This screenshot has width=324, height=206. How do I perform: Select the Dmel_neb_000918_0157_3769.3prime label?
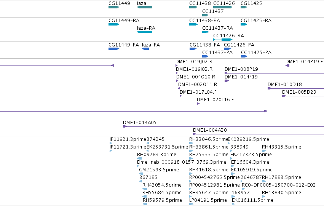[x=182, y=162]
